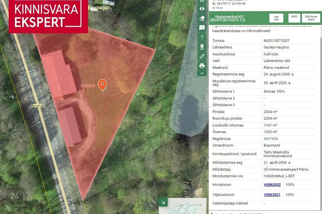The height and width of the screenshot is (214, 322).
Task: Click the swipe/compare map arrows icon
Action: (x=202, y=9)
